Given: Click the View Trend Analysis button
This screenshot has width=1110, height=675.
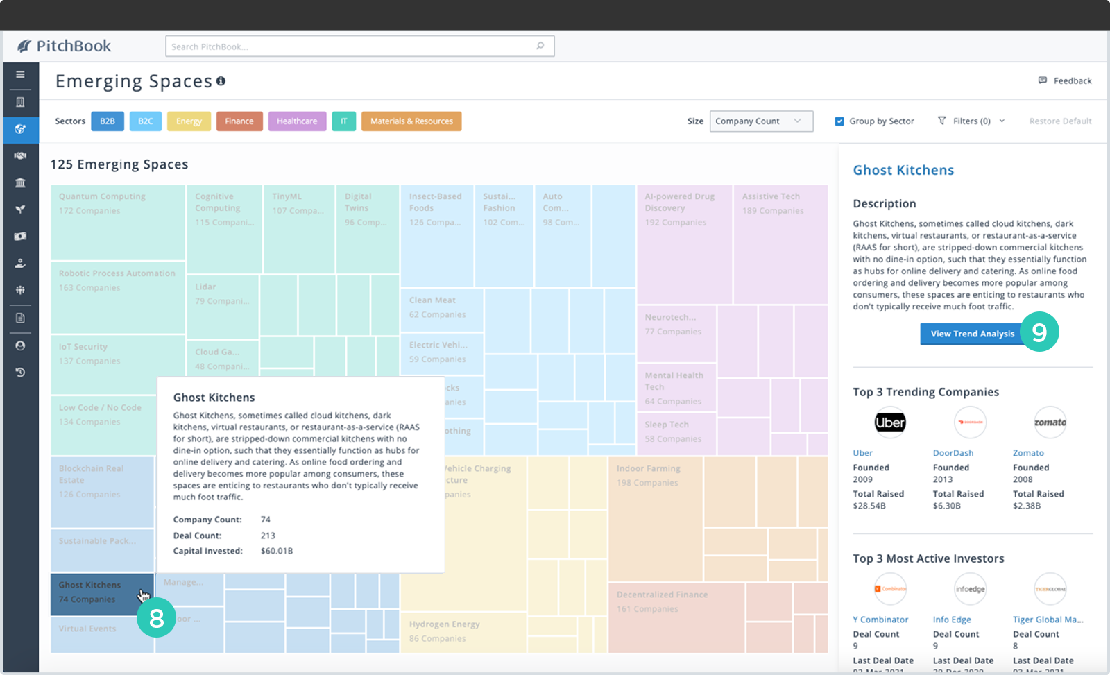Looking at the screenshot, I should coord(972,334).
